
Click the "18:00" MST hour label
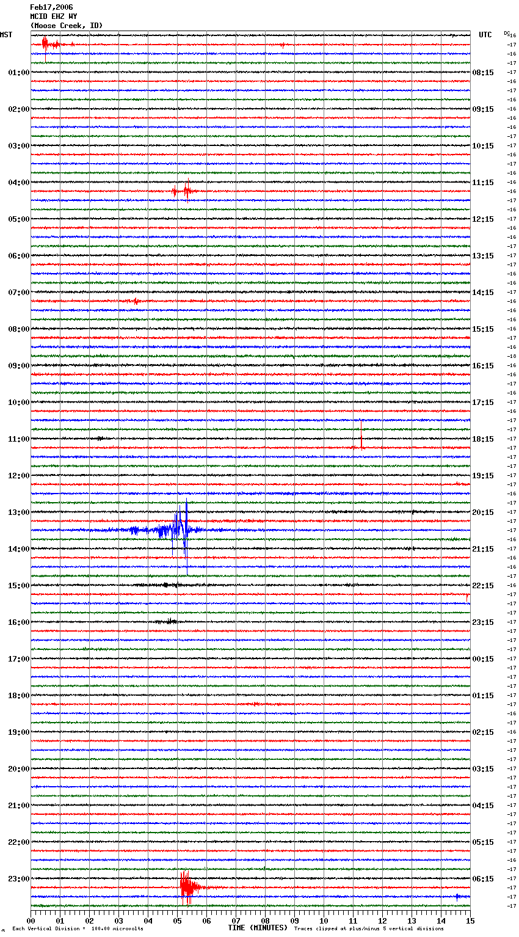(19, 696)
